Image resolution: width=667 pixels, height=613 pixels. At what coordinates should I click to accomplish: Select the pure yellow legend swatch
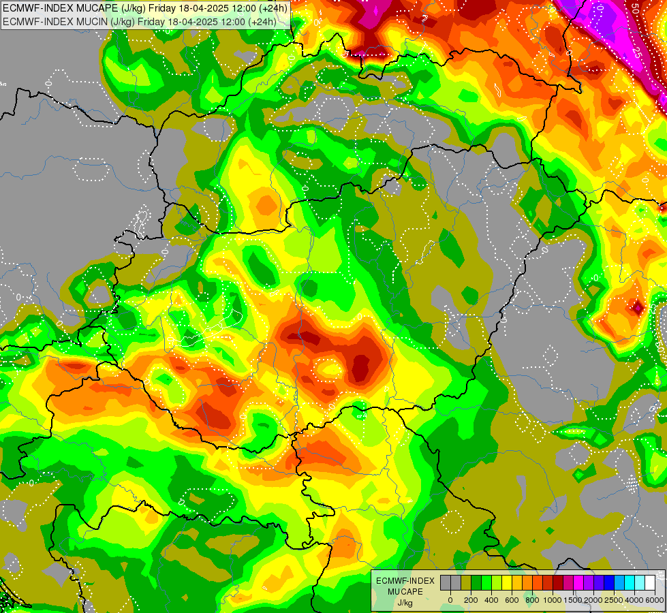pos(507,582)
